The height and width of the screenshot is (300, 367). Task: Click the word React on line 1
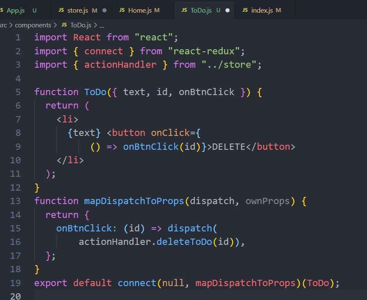point(87,37)
